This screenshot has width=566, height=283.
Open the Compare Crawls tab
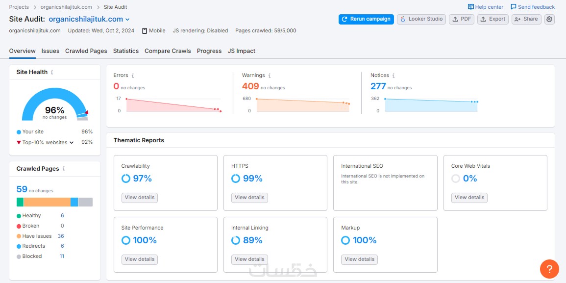click(168, 51)
